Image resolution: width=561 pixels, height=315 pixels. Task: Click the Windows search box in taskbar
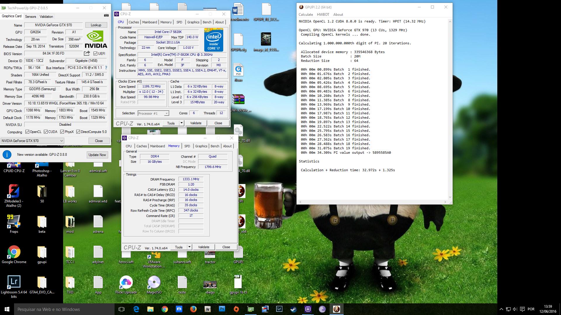(64, 309)
